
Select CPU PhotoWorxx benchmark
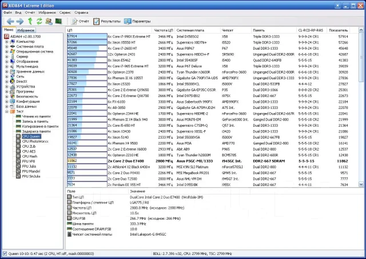(x=35, y=141)
